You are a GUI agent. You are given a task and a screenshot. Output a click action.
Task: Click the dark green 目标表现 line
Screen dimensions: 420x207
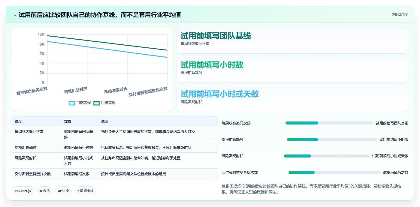pyautogui.click(x=107, y=43)
